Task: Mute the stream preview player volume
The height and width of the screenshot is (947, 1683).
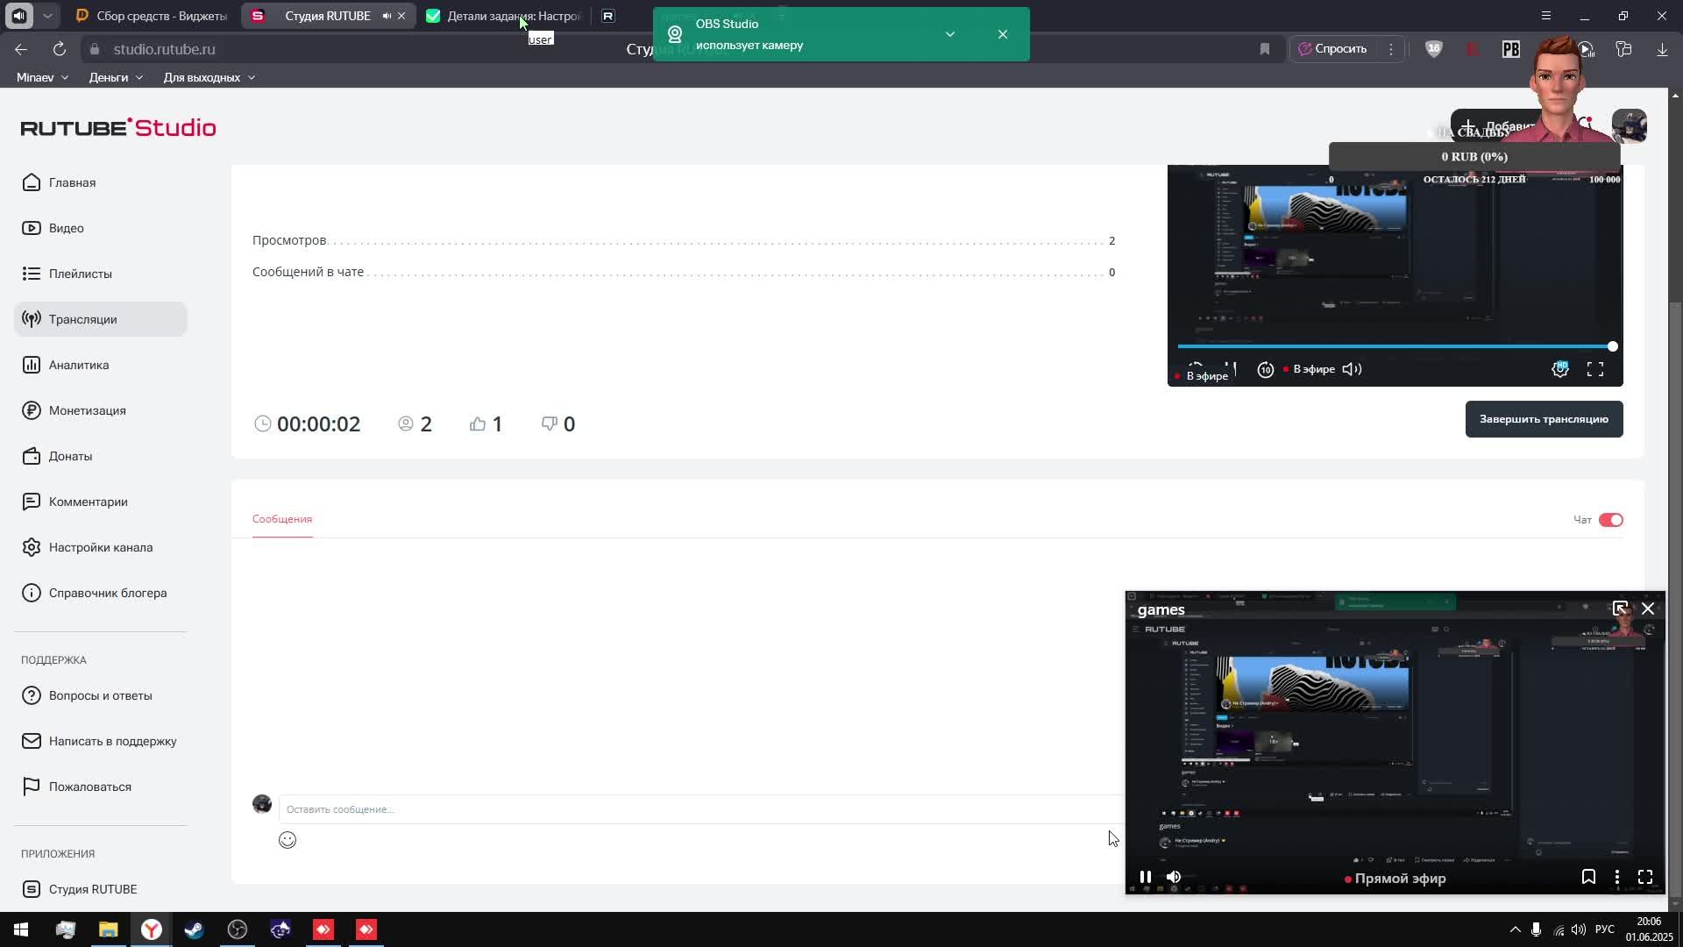Action: point(1352,369)
